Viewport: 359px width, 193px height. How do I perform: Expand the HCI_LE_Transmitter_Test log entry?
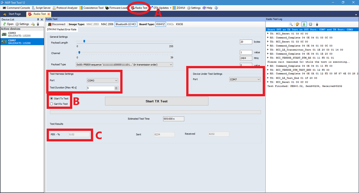coord(268,50)
